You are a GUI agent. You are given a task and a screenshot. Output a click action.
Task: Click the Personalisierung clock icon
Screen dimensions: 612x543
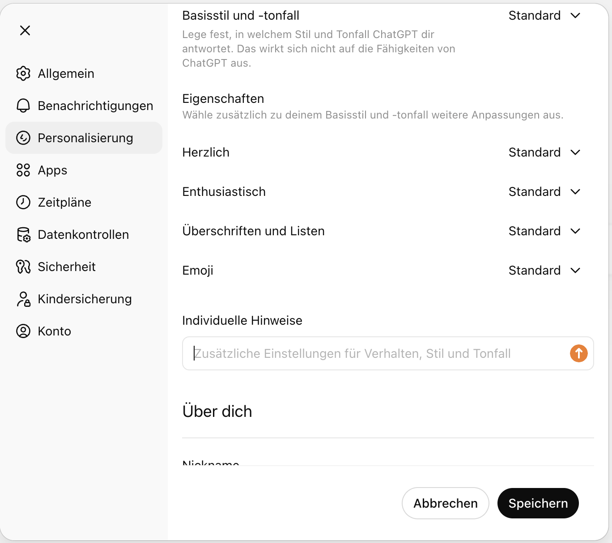coord(23,138)
